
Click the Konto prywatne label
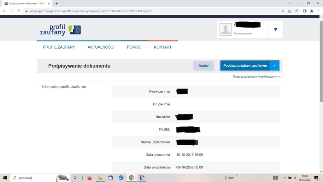click(x=243, y=33)
